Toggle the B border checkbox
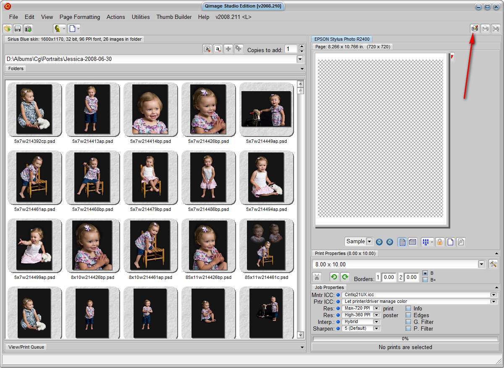 (x=425, y=273)
